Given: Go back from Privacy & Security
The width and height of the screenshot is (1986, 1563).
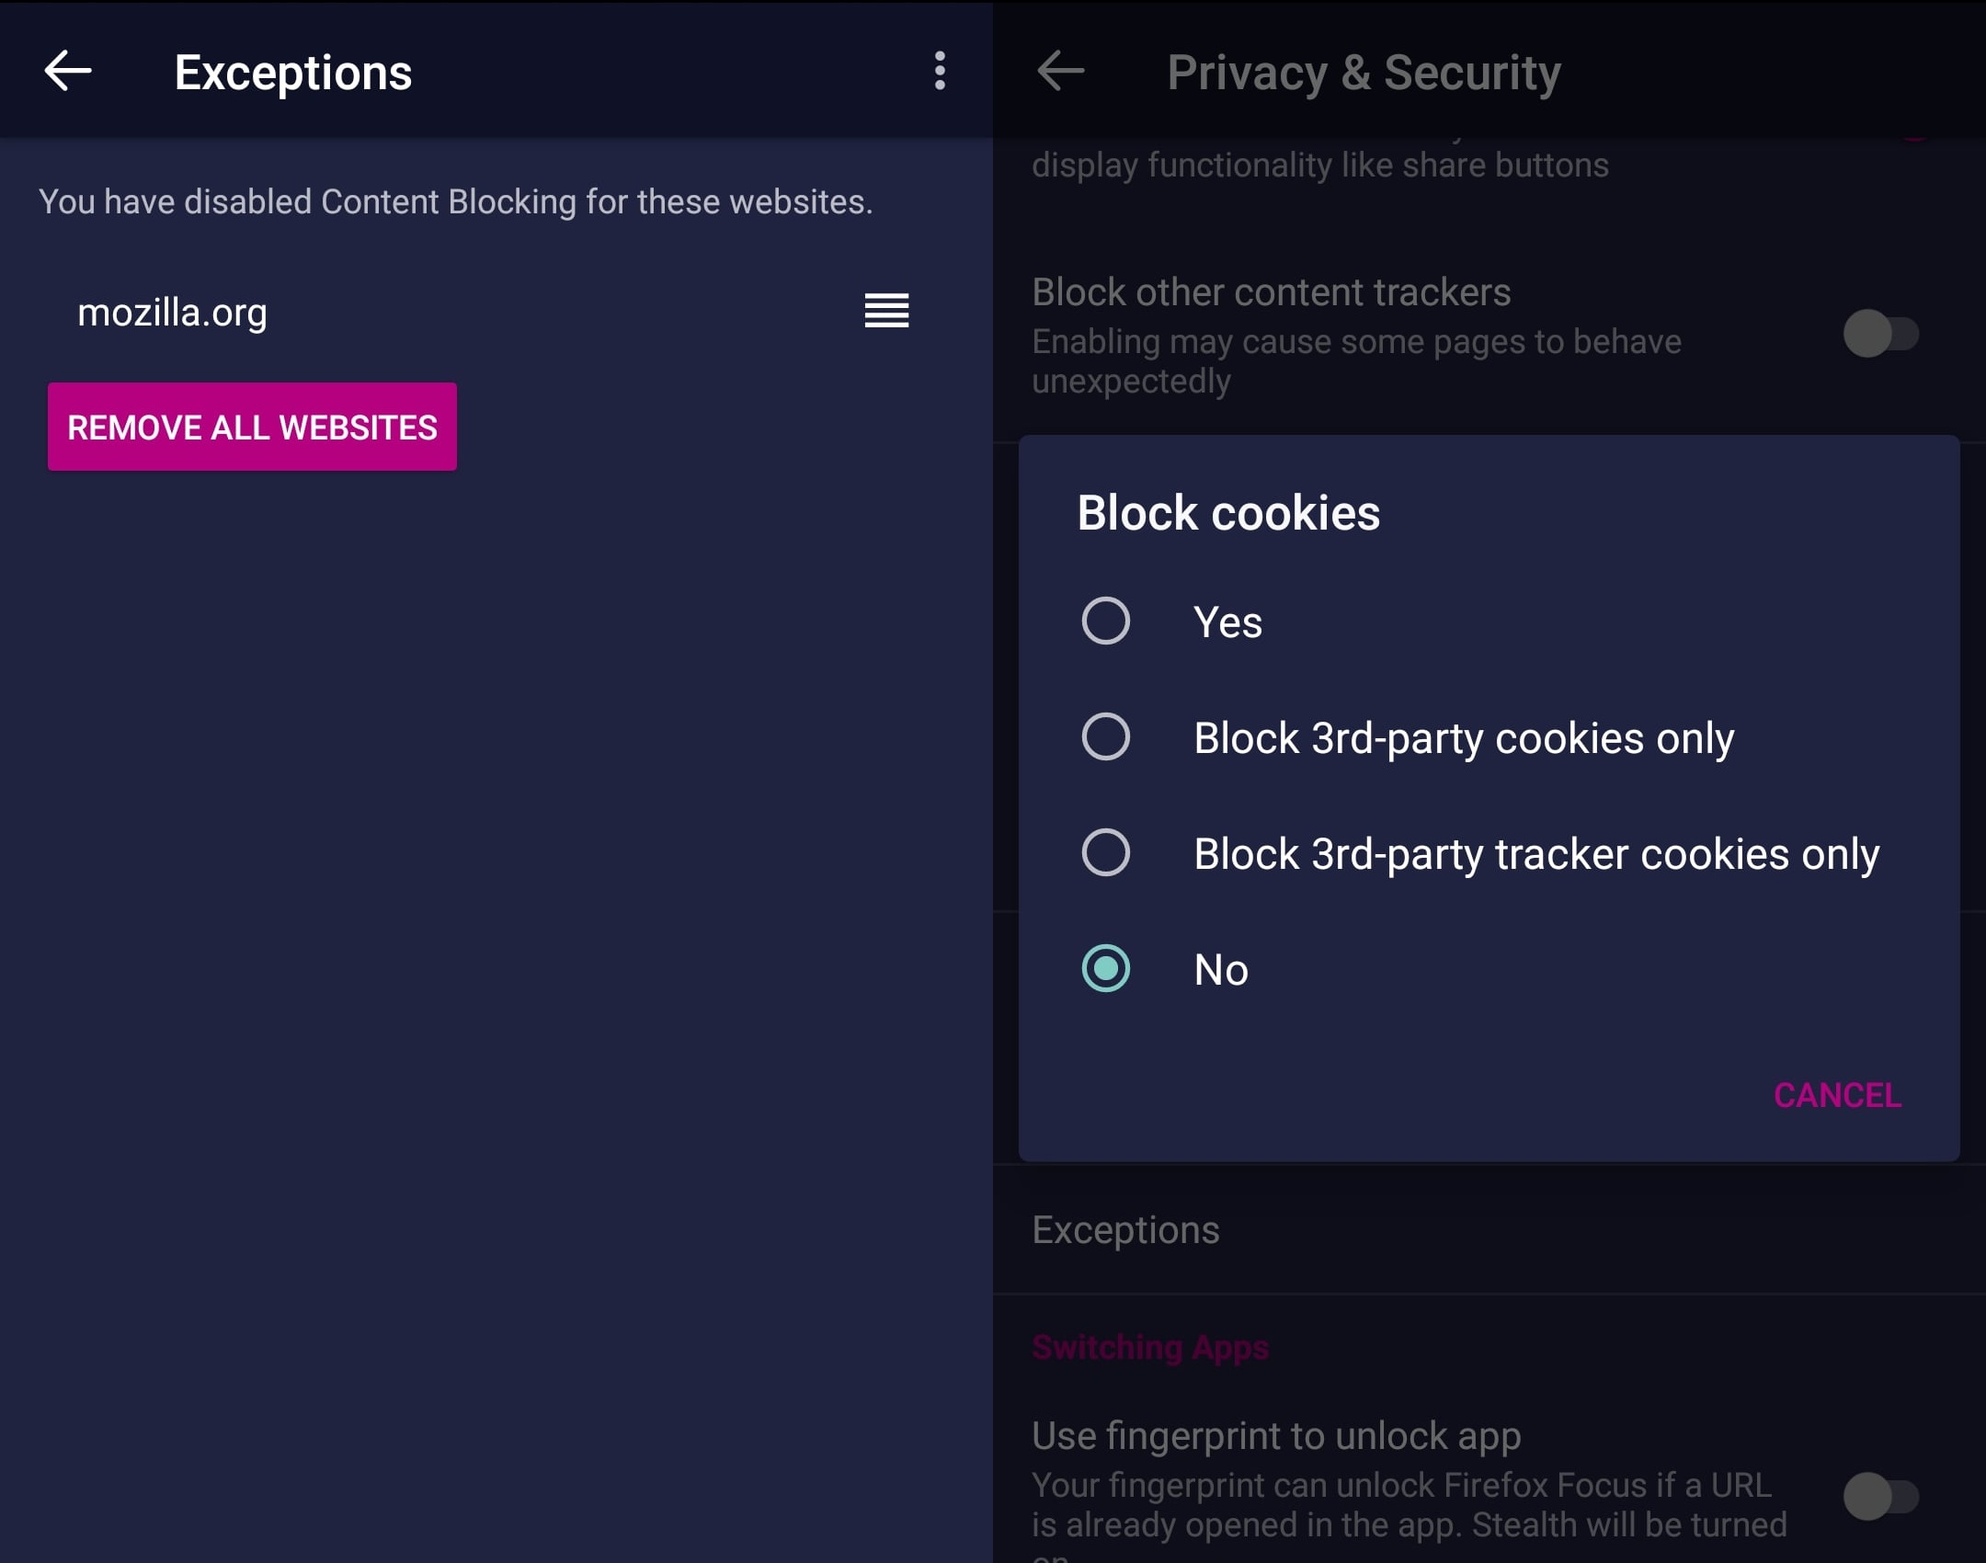Looking at the screenshot, I should point(1060,72).
